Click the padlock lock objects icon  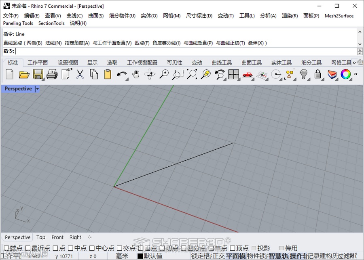[318, 75]
